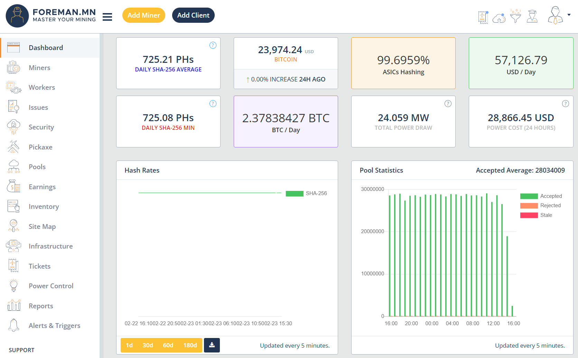Image resolution: width=578 pixels, height=358 pixels.
Task: Open the SHA-256 daily average help tooltip
Action: pyautogui.click(x=213, y=45)
